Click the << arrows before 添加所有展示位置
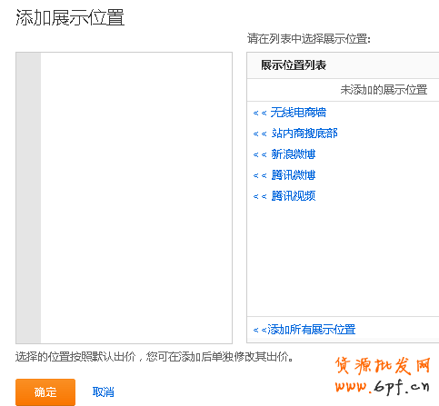The image size is (439, 406). [260, 330]
